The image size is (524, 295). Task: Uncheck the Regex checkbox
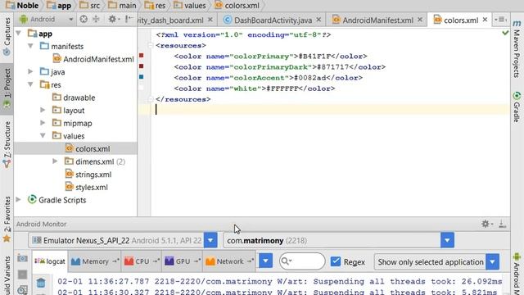[335, 261]
